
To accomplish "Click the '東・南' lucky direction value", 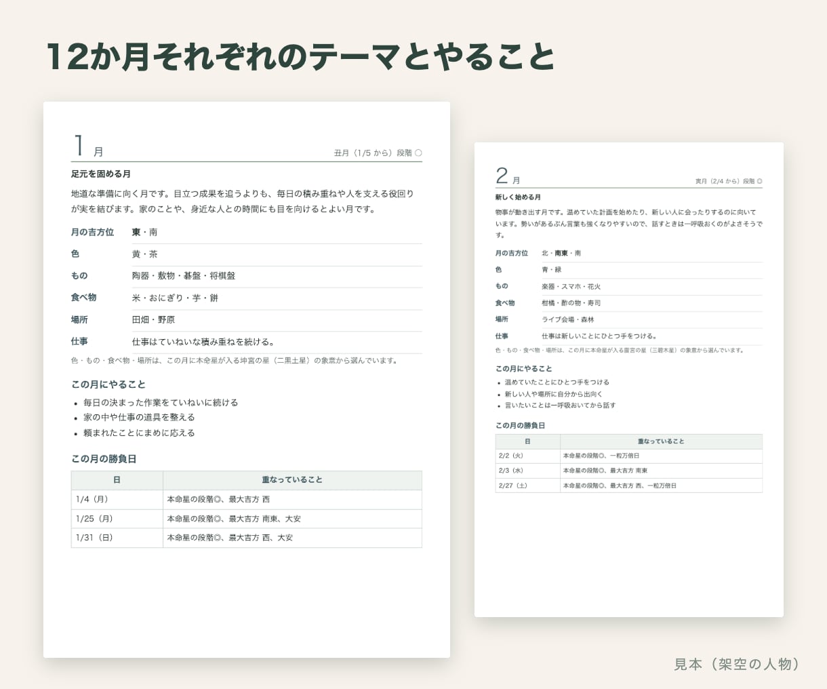I will [x=144, y=233].
